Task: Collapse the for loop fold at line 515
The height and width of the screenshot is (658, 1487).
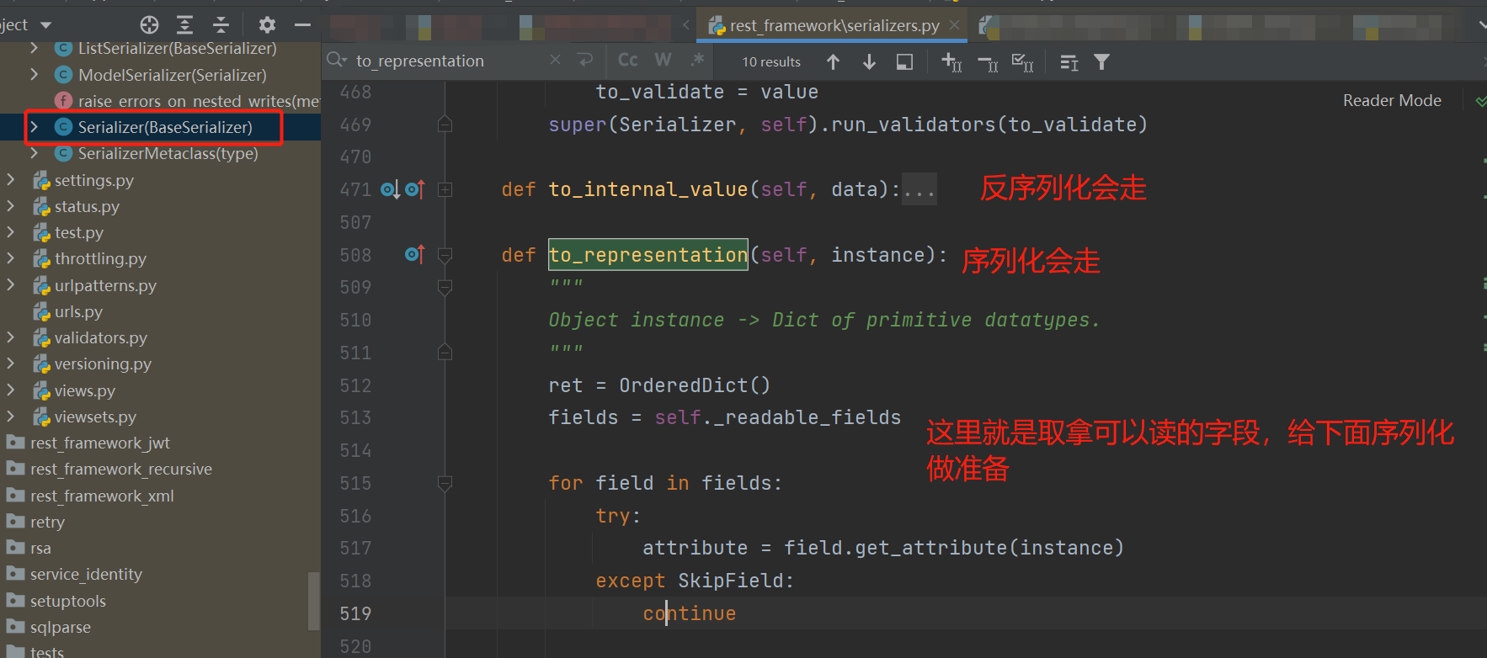Action: click(x=445, y=483)
